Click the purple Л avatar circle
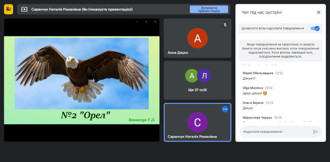Viewport: 330px width, 162px height. (x=204, y=76)
